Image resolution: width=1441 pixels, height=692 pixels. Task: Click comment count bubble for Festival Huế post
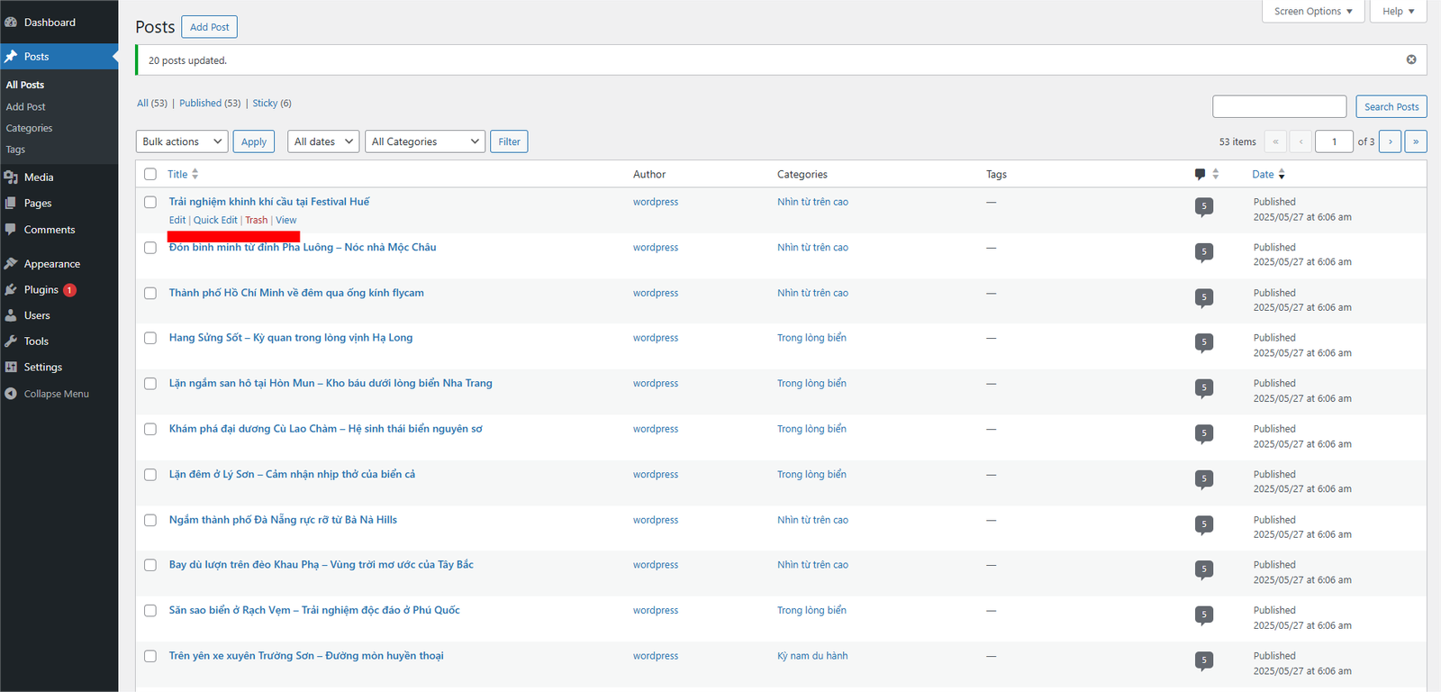tap(1204, 206)
